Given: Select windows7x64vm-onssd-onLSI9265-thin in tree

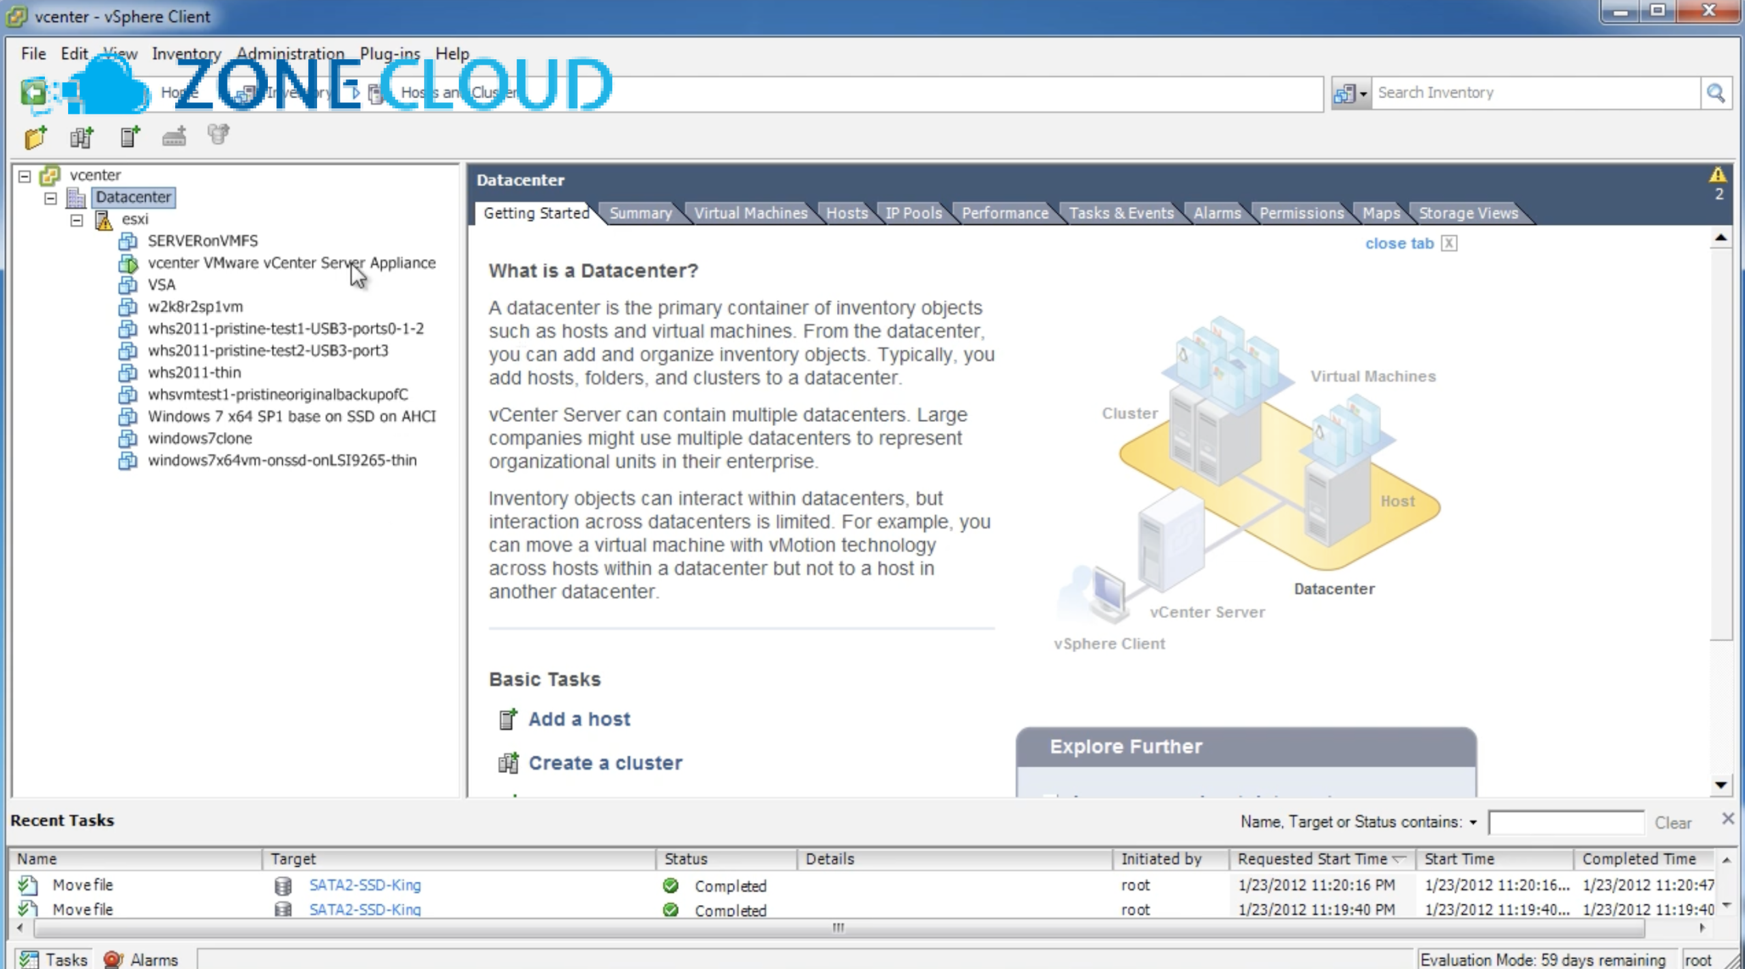Looking at the screenshot, I should pyautogui.click(x=282, y=461).
